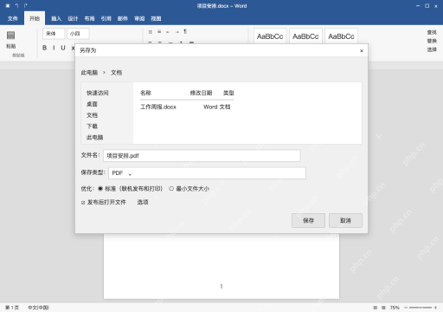Click the second view layout icon beside 75%
The image size is (443, 312).
click(383, 308)
